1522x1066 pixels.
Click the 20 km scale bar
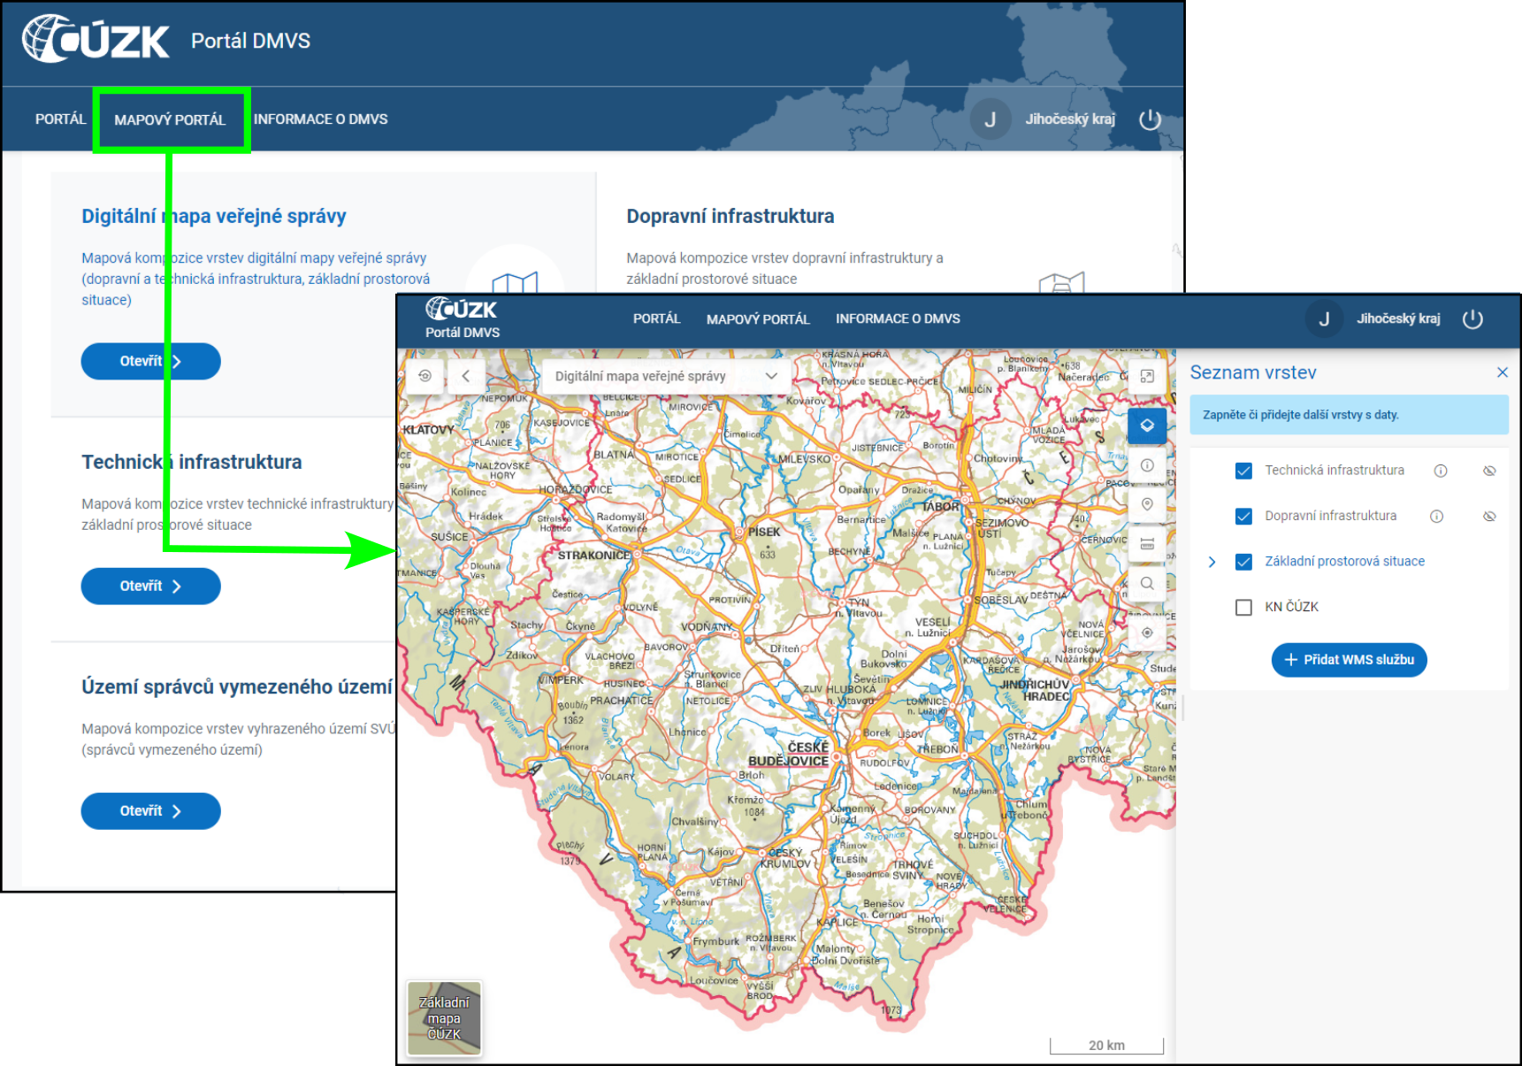(x=1106, y=1046)
